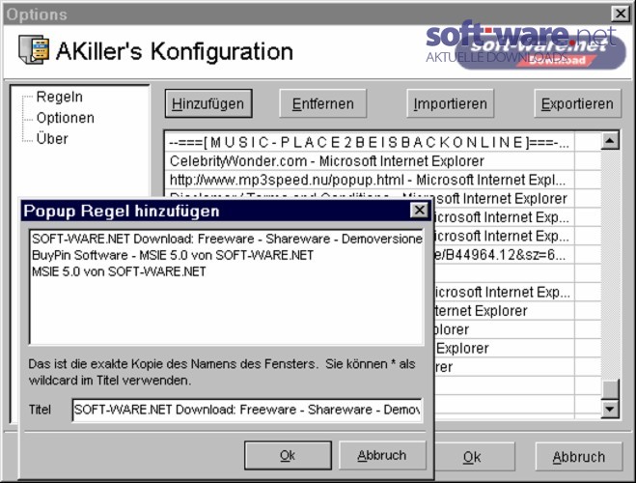636x483 pixels.
Task: Click the rules list scrollbar thumb
Action: (610, 389)
